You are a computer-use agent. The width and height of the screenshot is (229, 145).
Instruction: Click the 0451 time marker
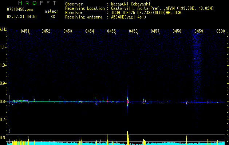click(25, 31)
